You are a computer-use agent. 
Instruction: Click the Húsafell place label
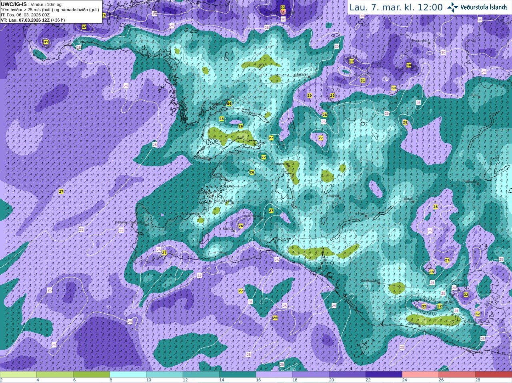[x=301, y=74]
